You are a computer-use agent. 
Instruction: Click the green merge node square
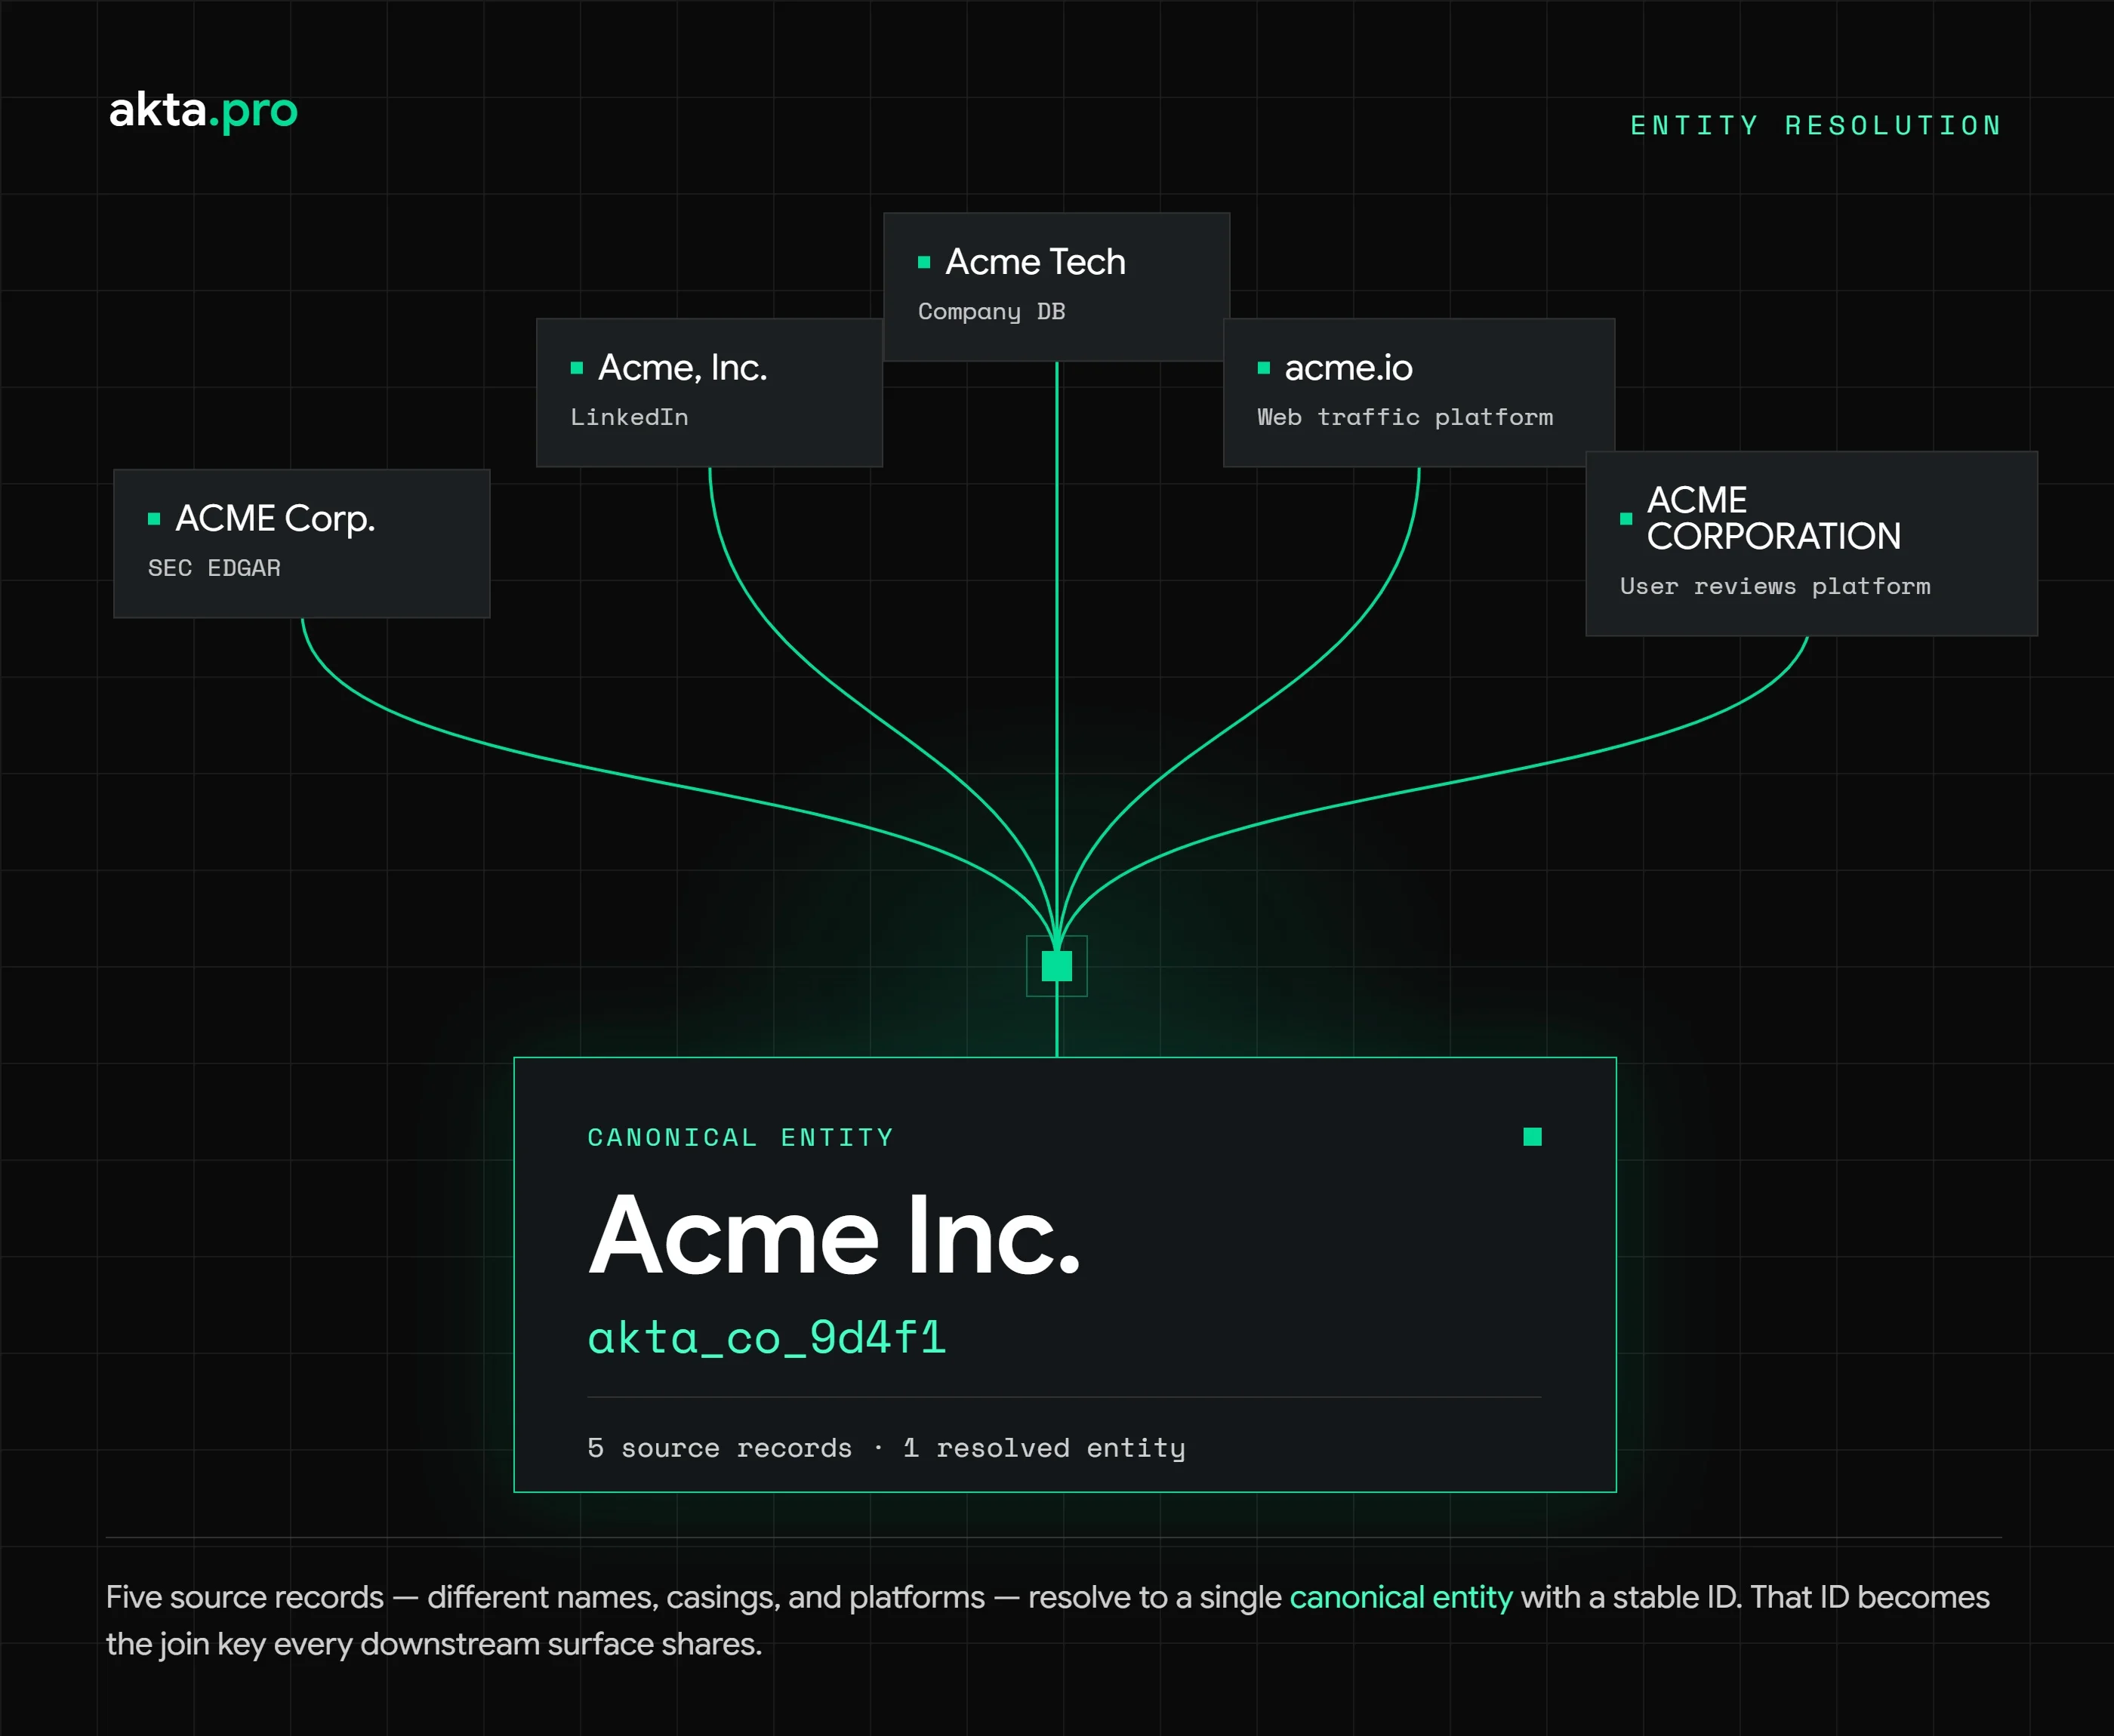point(1057,966)
